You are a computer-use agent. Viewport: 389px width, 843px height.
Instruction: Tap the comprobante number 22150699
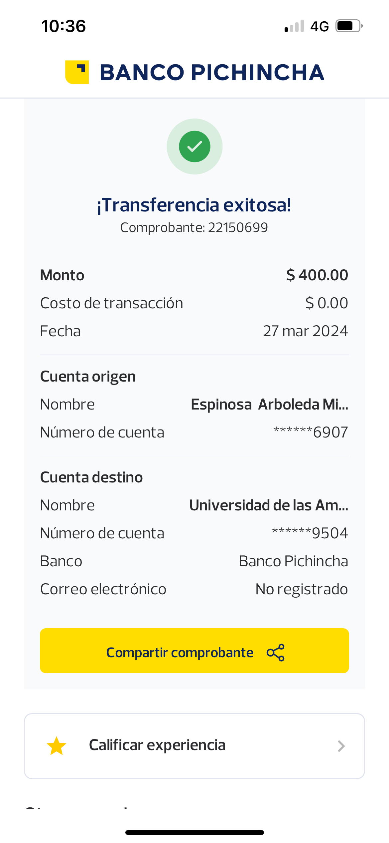tap(238, 228)
